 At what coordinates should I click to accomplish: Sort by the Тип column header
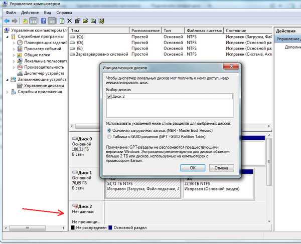pos(173,31)
